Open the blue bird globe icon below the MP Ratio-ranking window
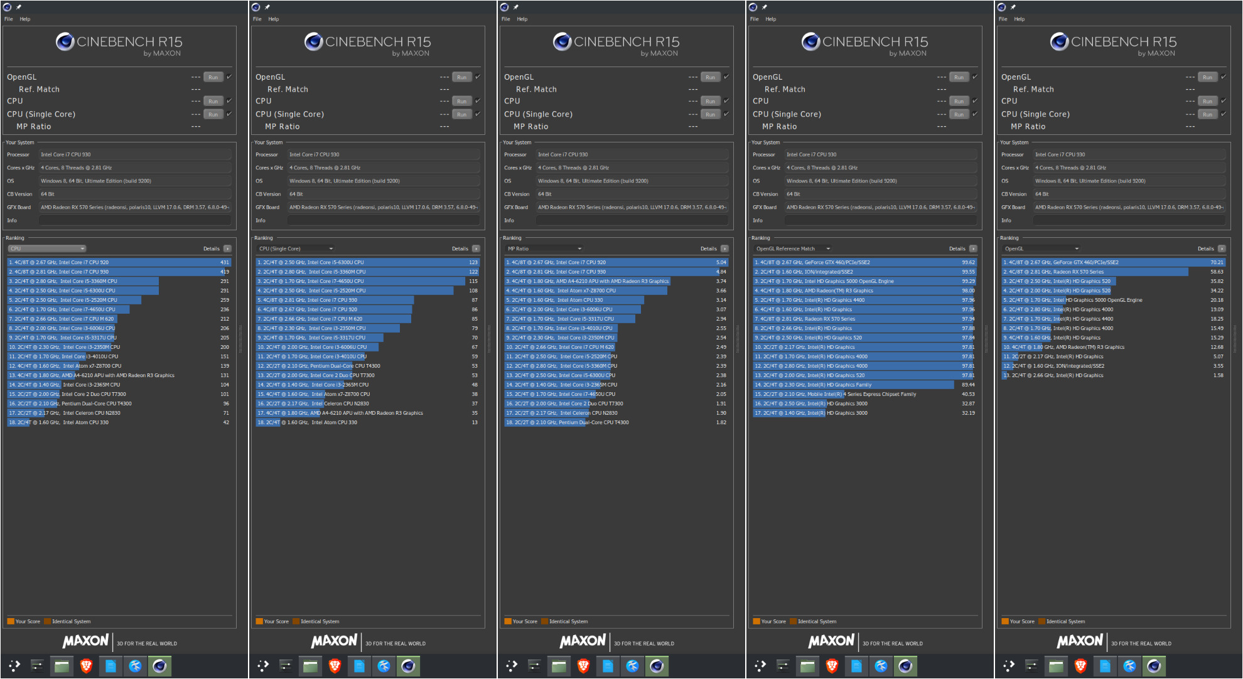This screenshot has height=679, width=1243. tap(632, 666)
